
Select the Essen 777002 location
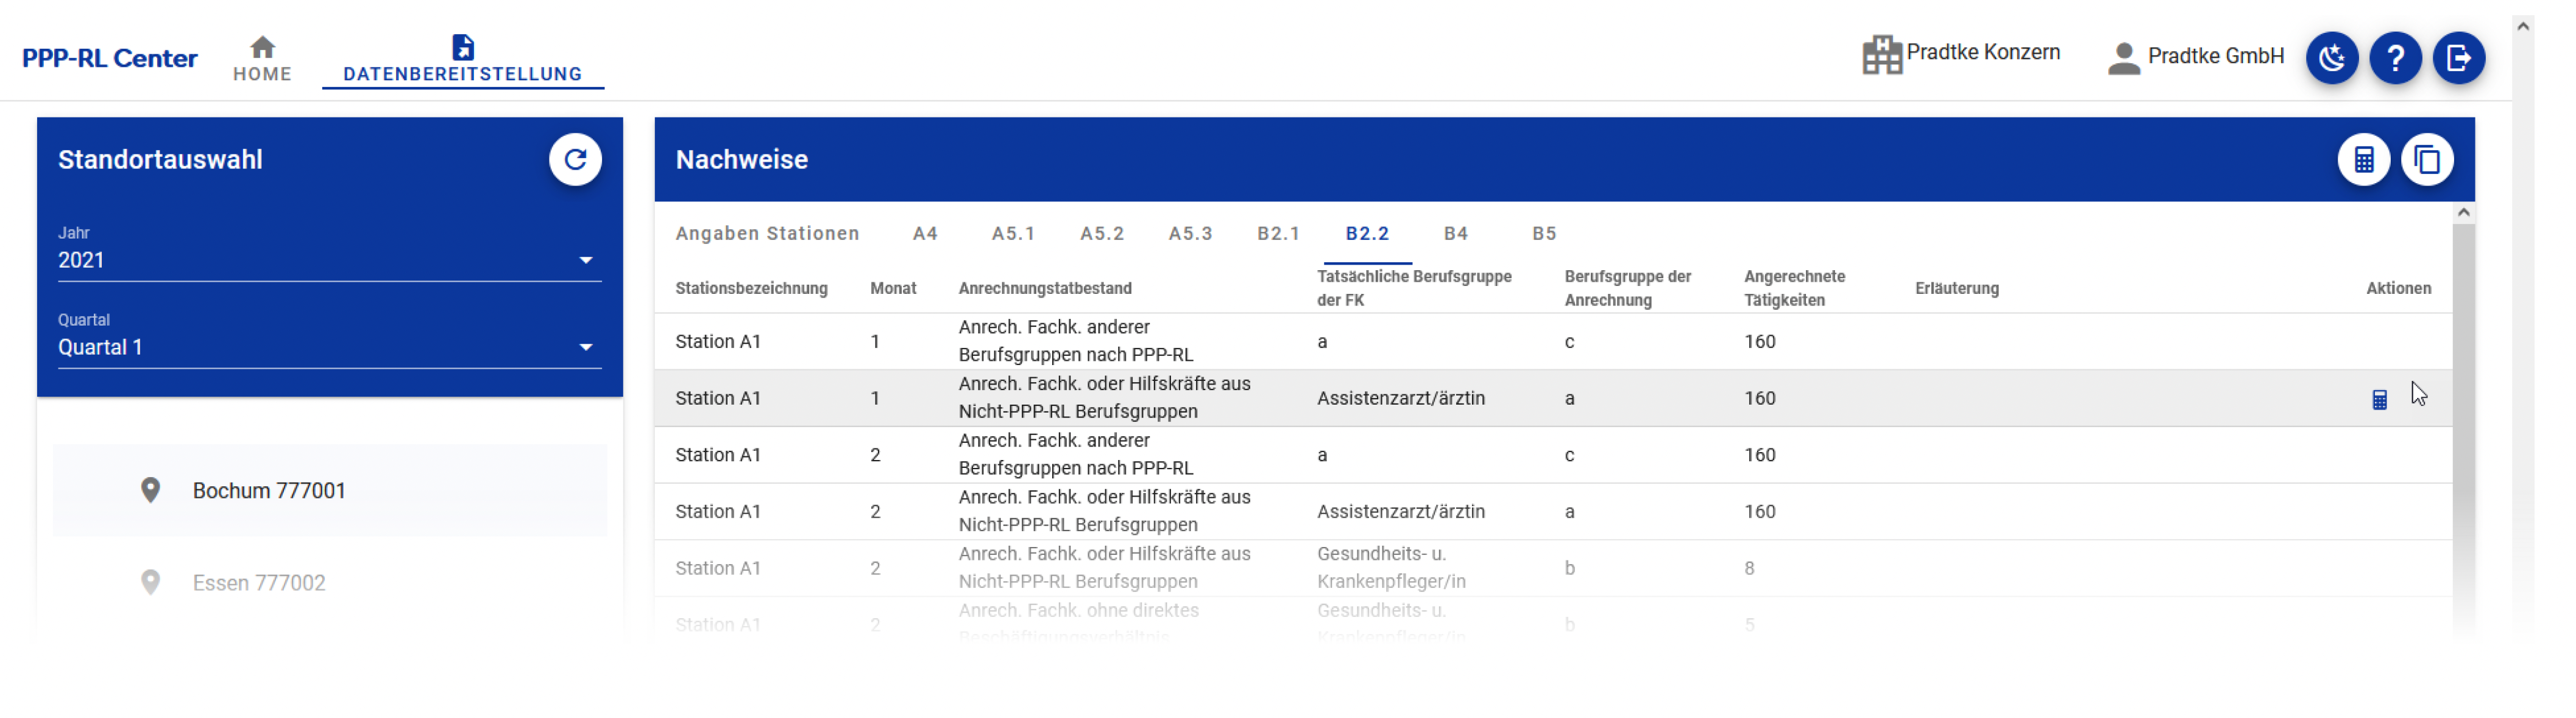point(329,583)
